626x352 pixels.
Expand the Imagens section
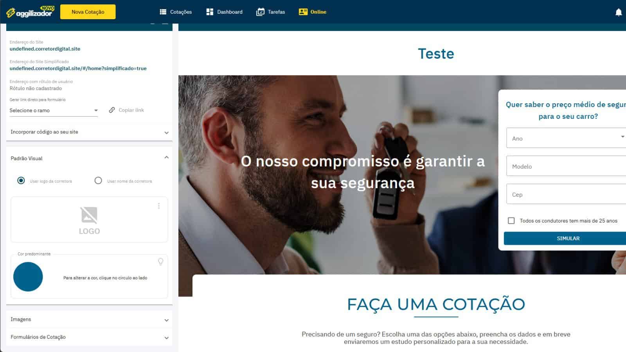coord(89,320)
